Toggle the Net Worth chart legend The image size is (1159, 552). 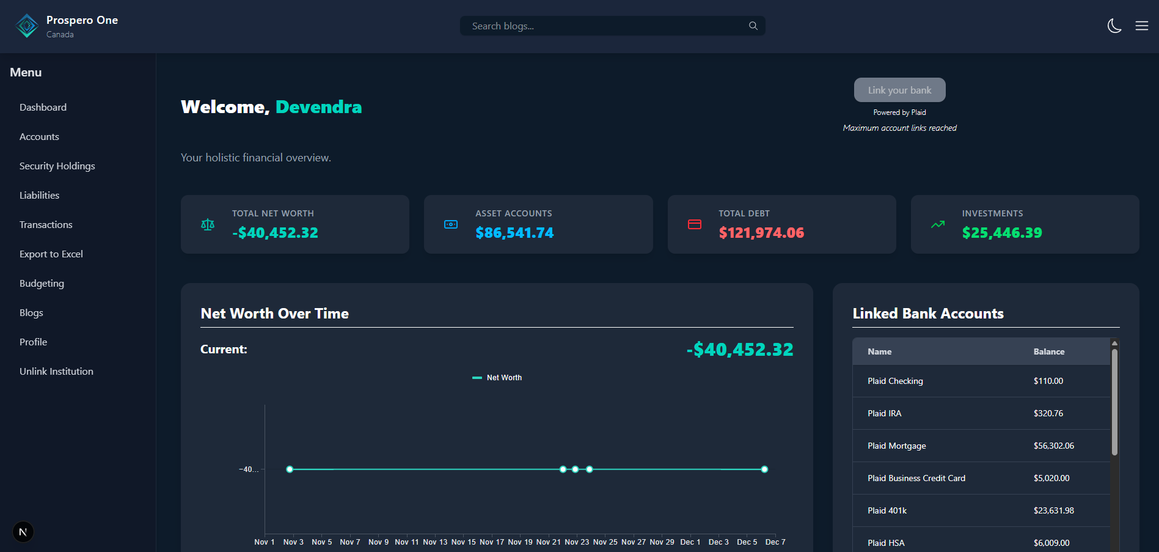(497, 377)
